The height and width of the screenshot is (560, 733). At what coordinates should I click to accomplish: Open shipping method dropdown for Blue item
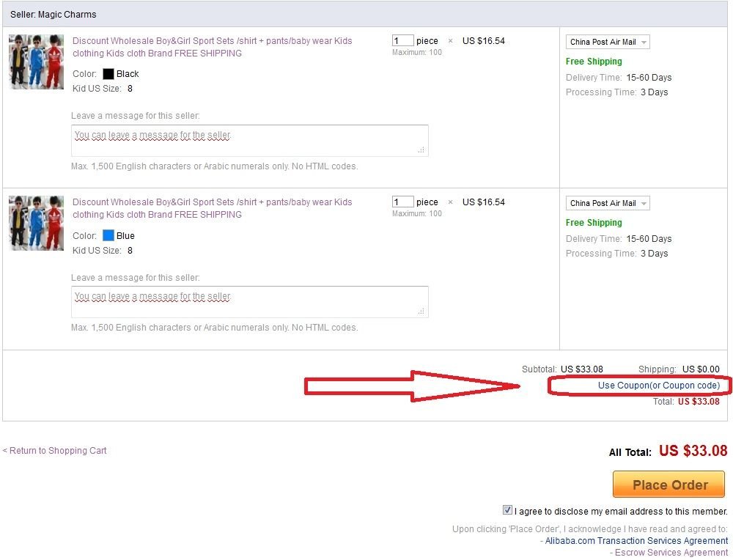[x=608, y=204]
